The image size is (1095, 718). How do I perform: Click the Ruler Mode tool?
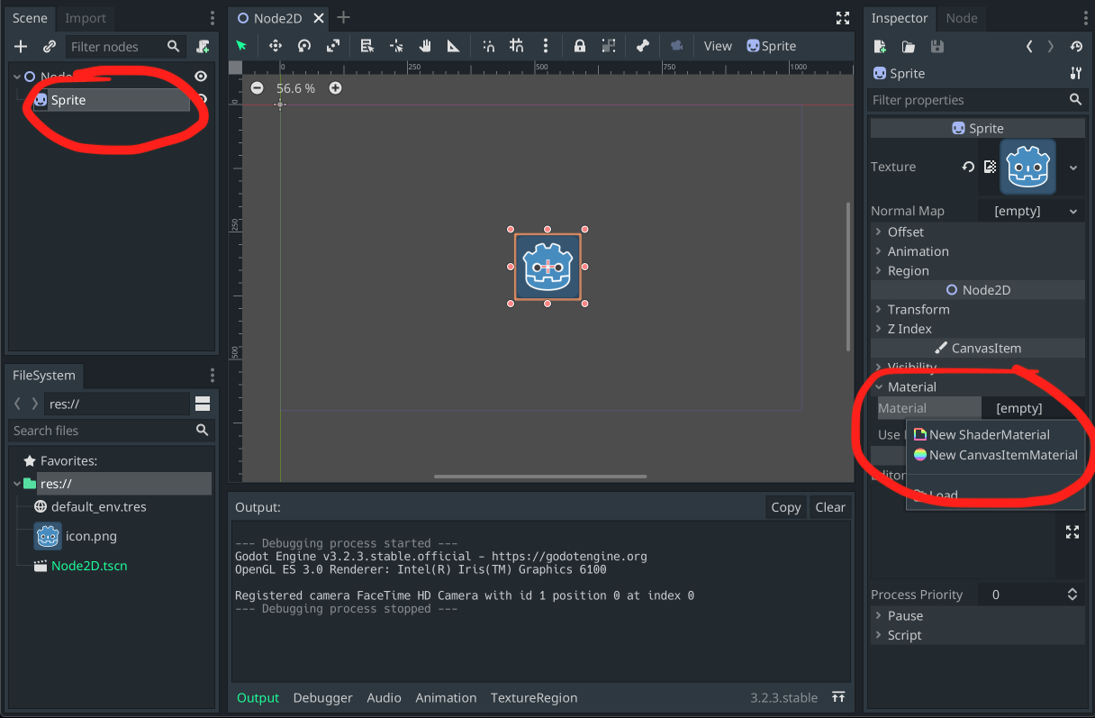[453, 46]
